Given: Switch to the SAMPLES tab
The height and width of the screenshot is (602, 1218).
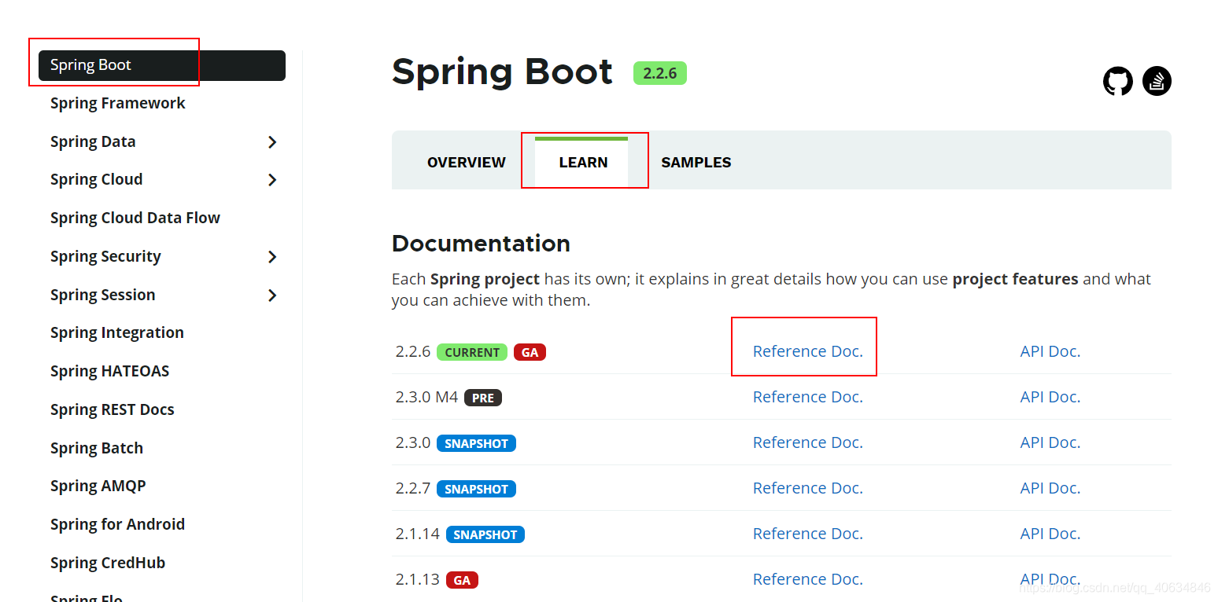Looking at the screenshot, I should pyautogui.click(x=696, y=163).
